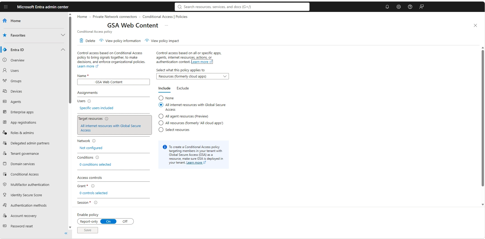Click the Users person icon
Screen dimensions: 485x239
click(x=5, y=70)
